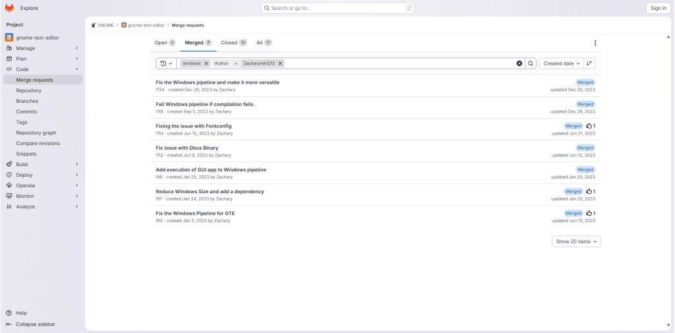This screenshot has height=333, width=675.
Task: Select the Plan calendar icon
Action: tap(9, 59)
